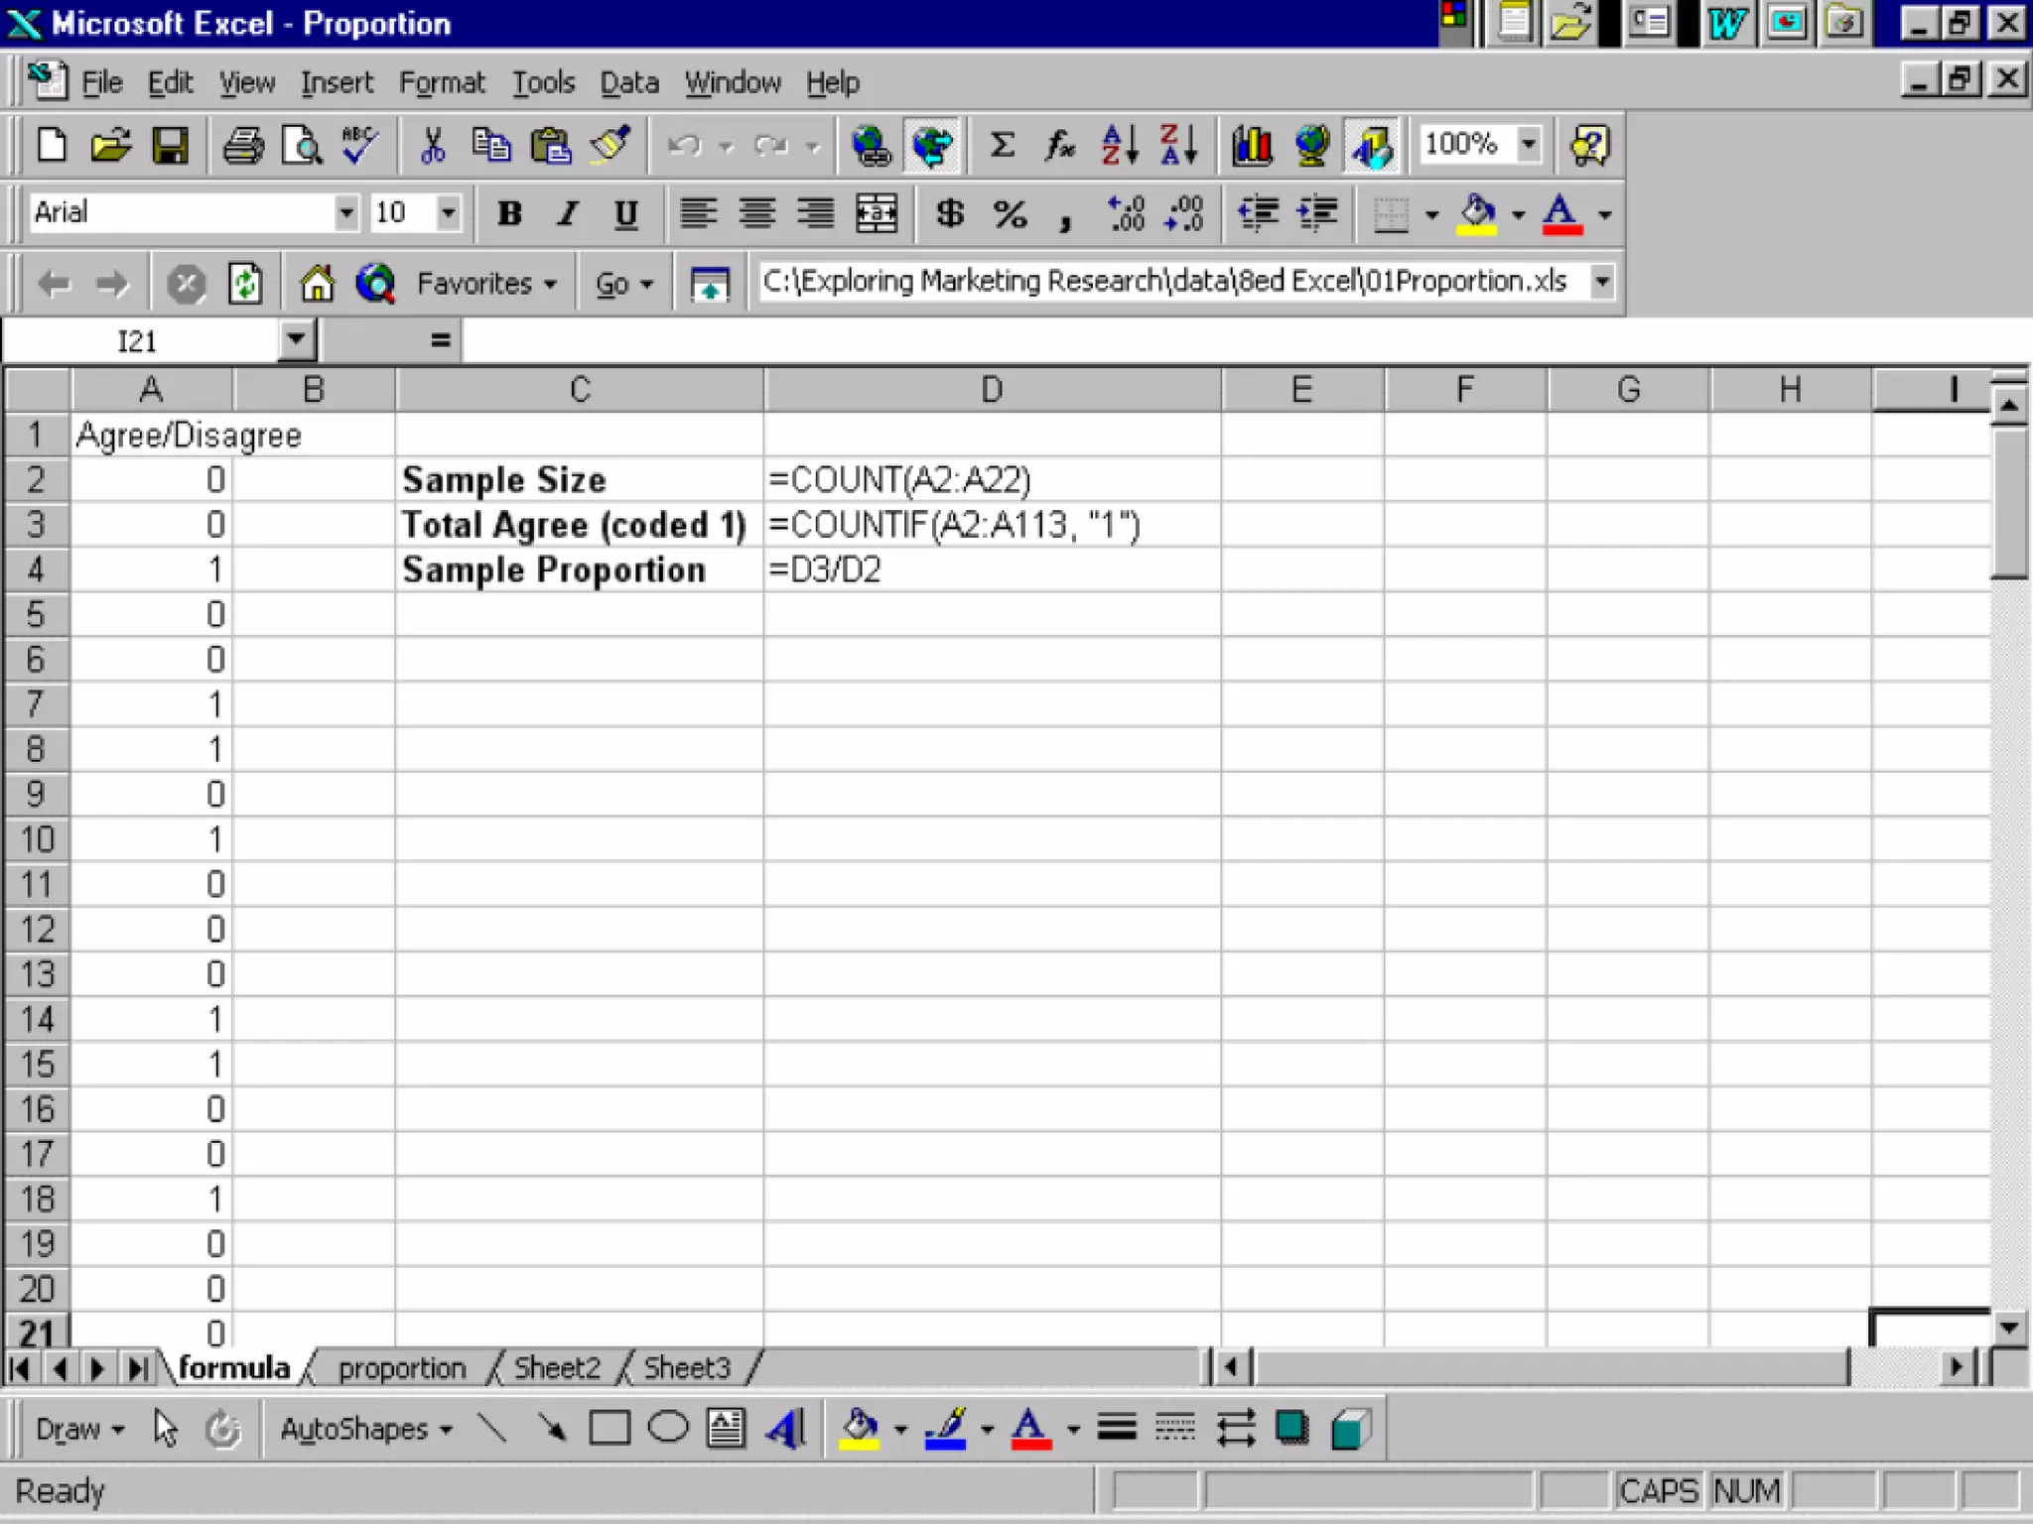Screen dimensions: 2033x1524
Task: Click Merge and Center icon
Action: [x=877, y=213]
